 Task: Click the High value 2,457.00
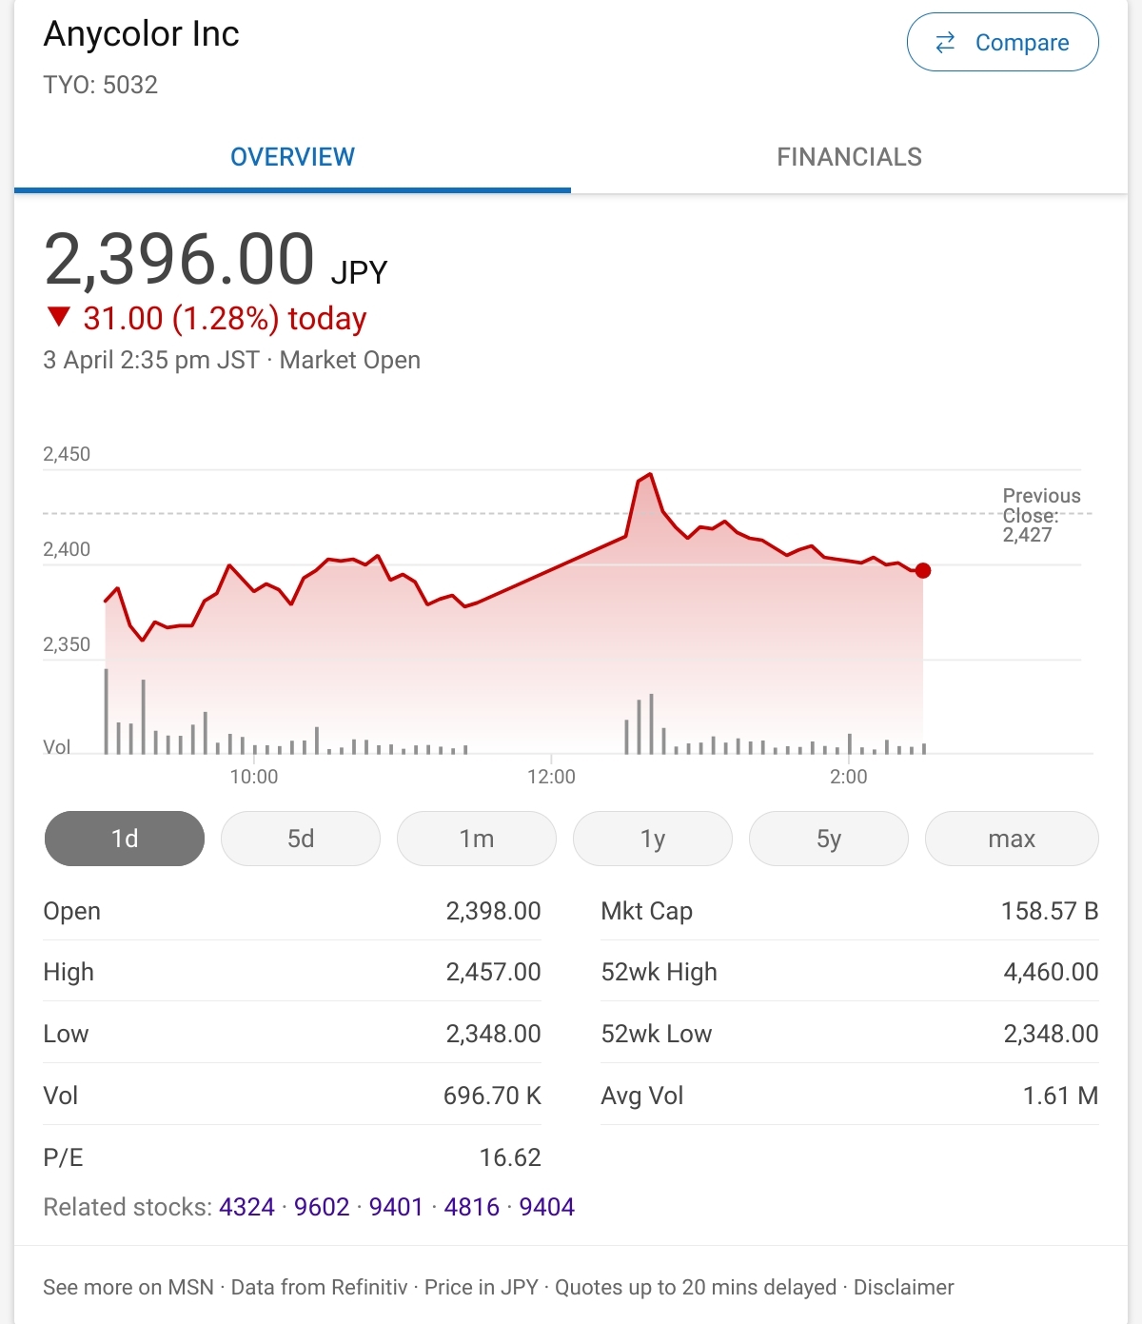coord(493,972)
